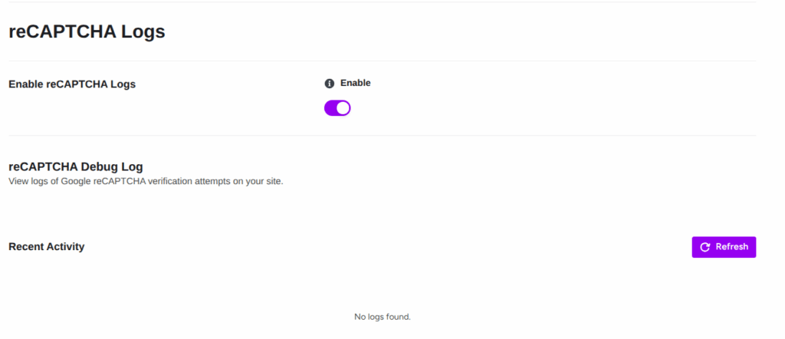The width and height of the screenshot is (785, 339).
Task: Select the reCAPTCHA Debug Log heading
Action: (x=76, y=166)
